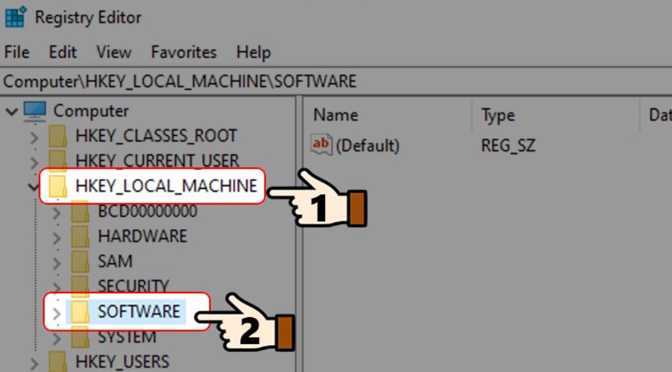Open the Favorites menu
Screen dimensions: 672x372
184,52
